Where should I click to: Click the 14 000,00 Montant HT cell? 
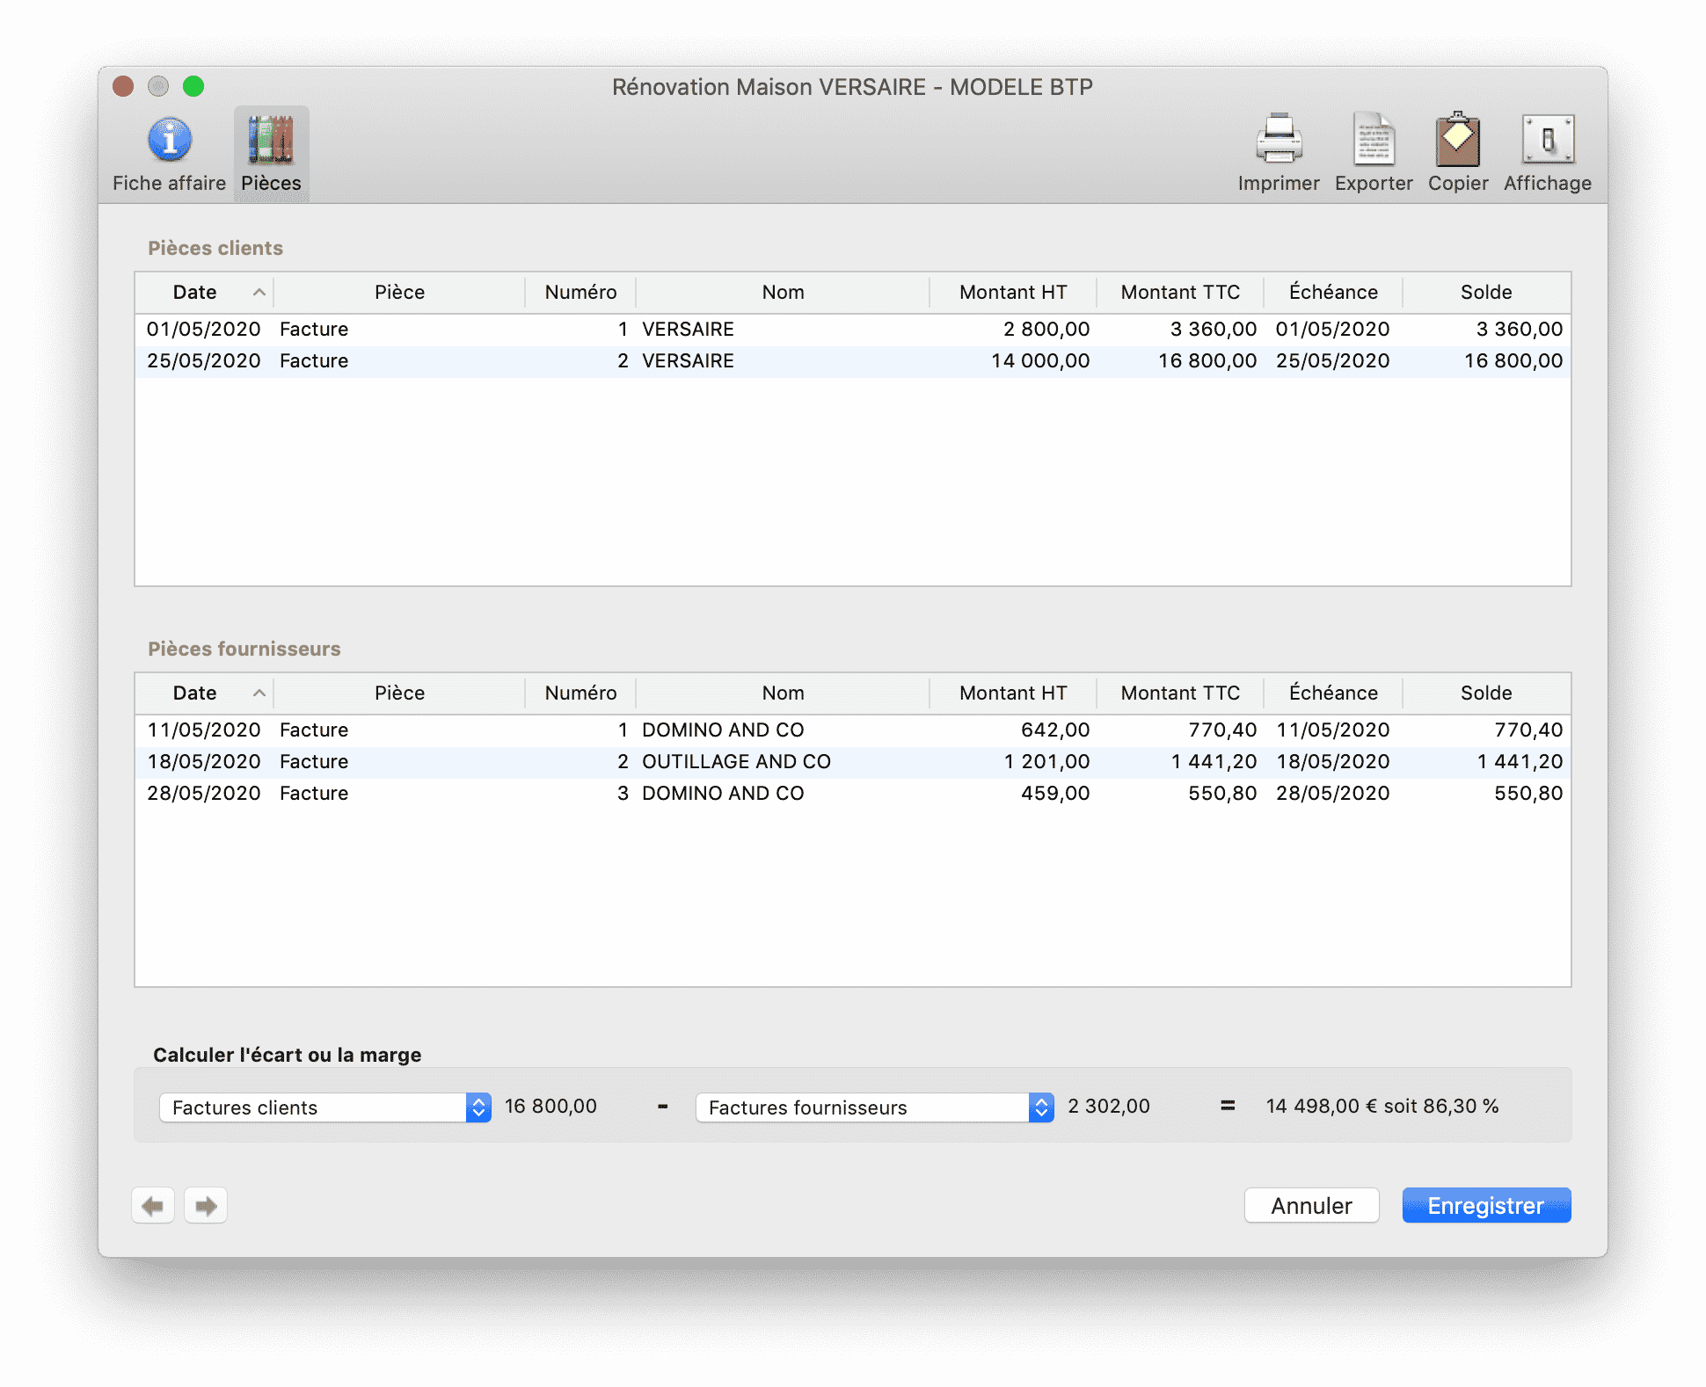click(1040, 360)
